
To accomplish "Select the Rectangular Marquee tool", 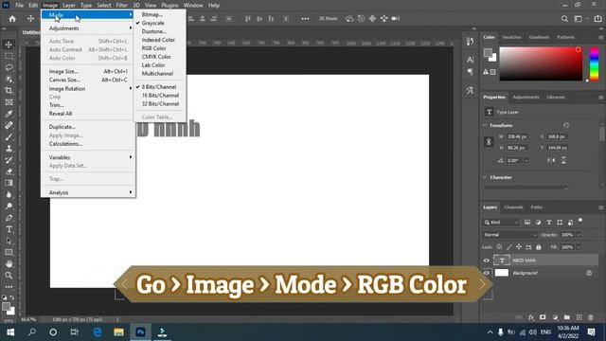I will point(9,56).
